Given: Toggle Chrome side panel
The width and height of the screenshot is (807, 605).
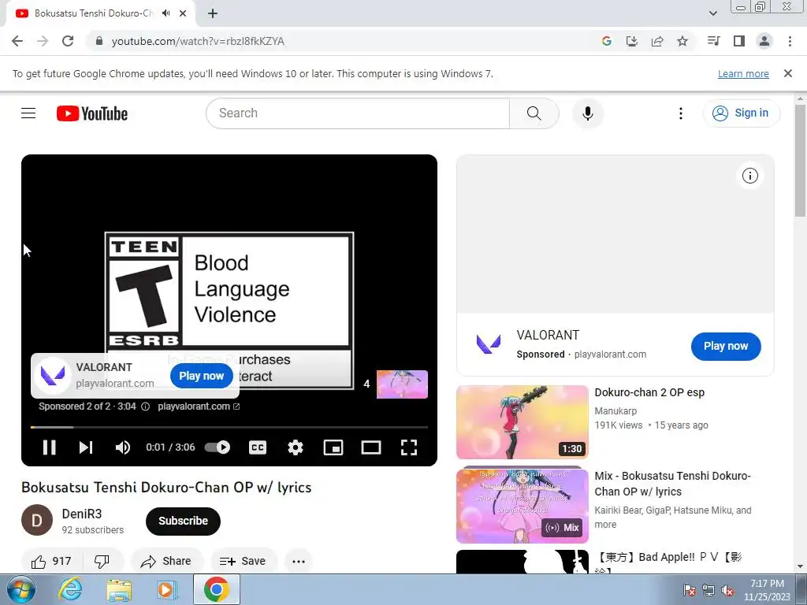Looking at the screenshot, I should click(x=739, y=41).
